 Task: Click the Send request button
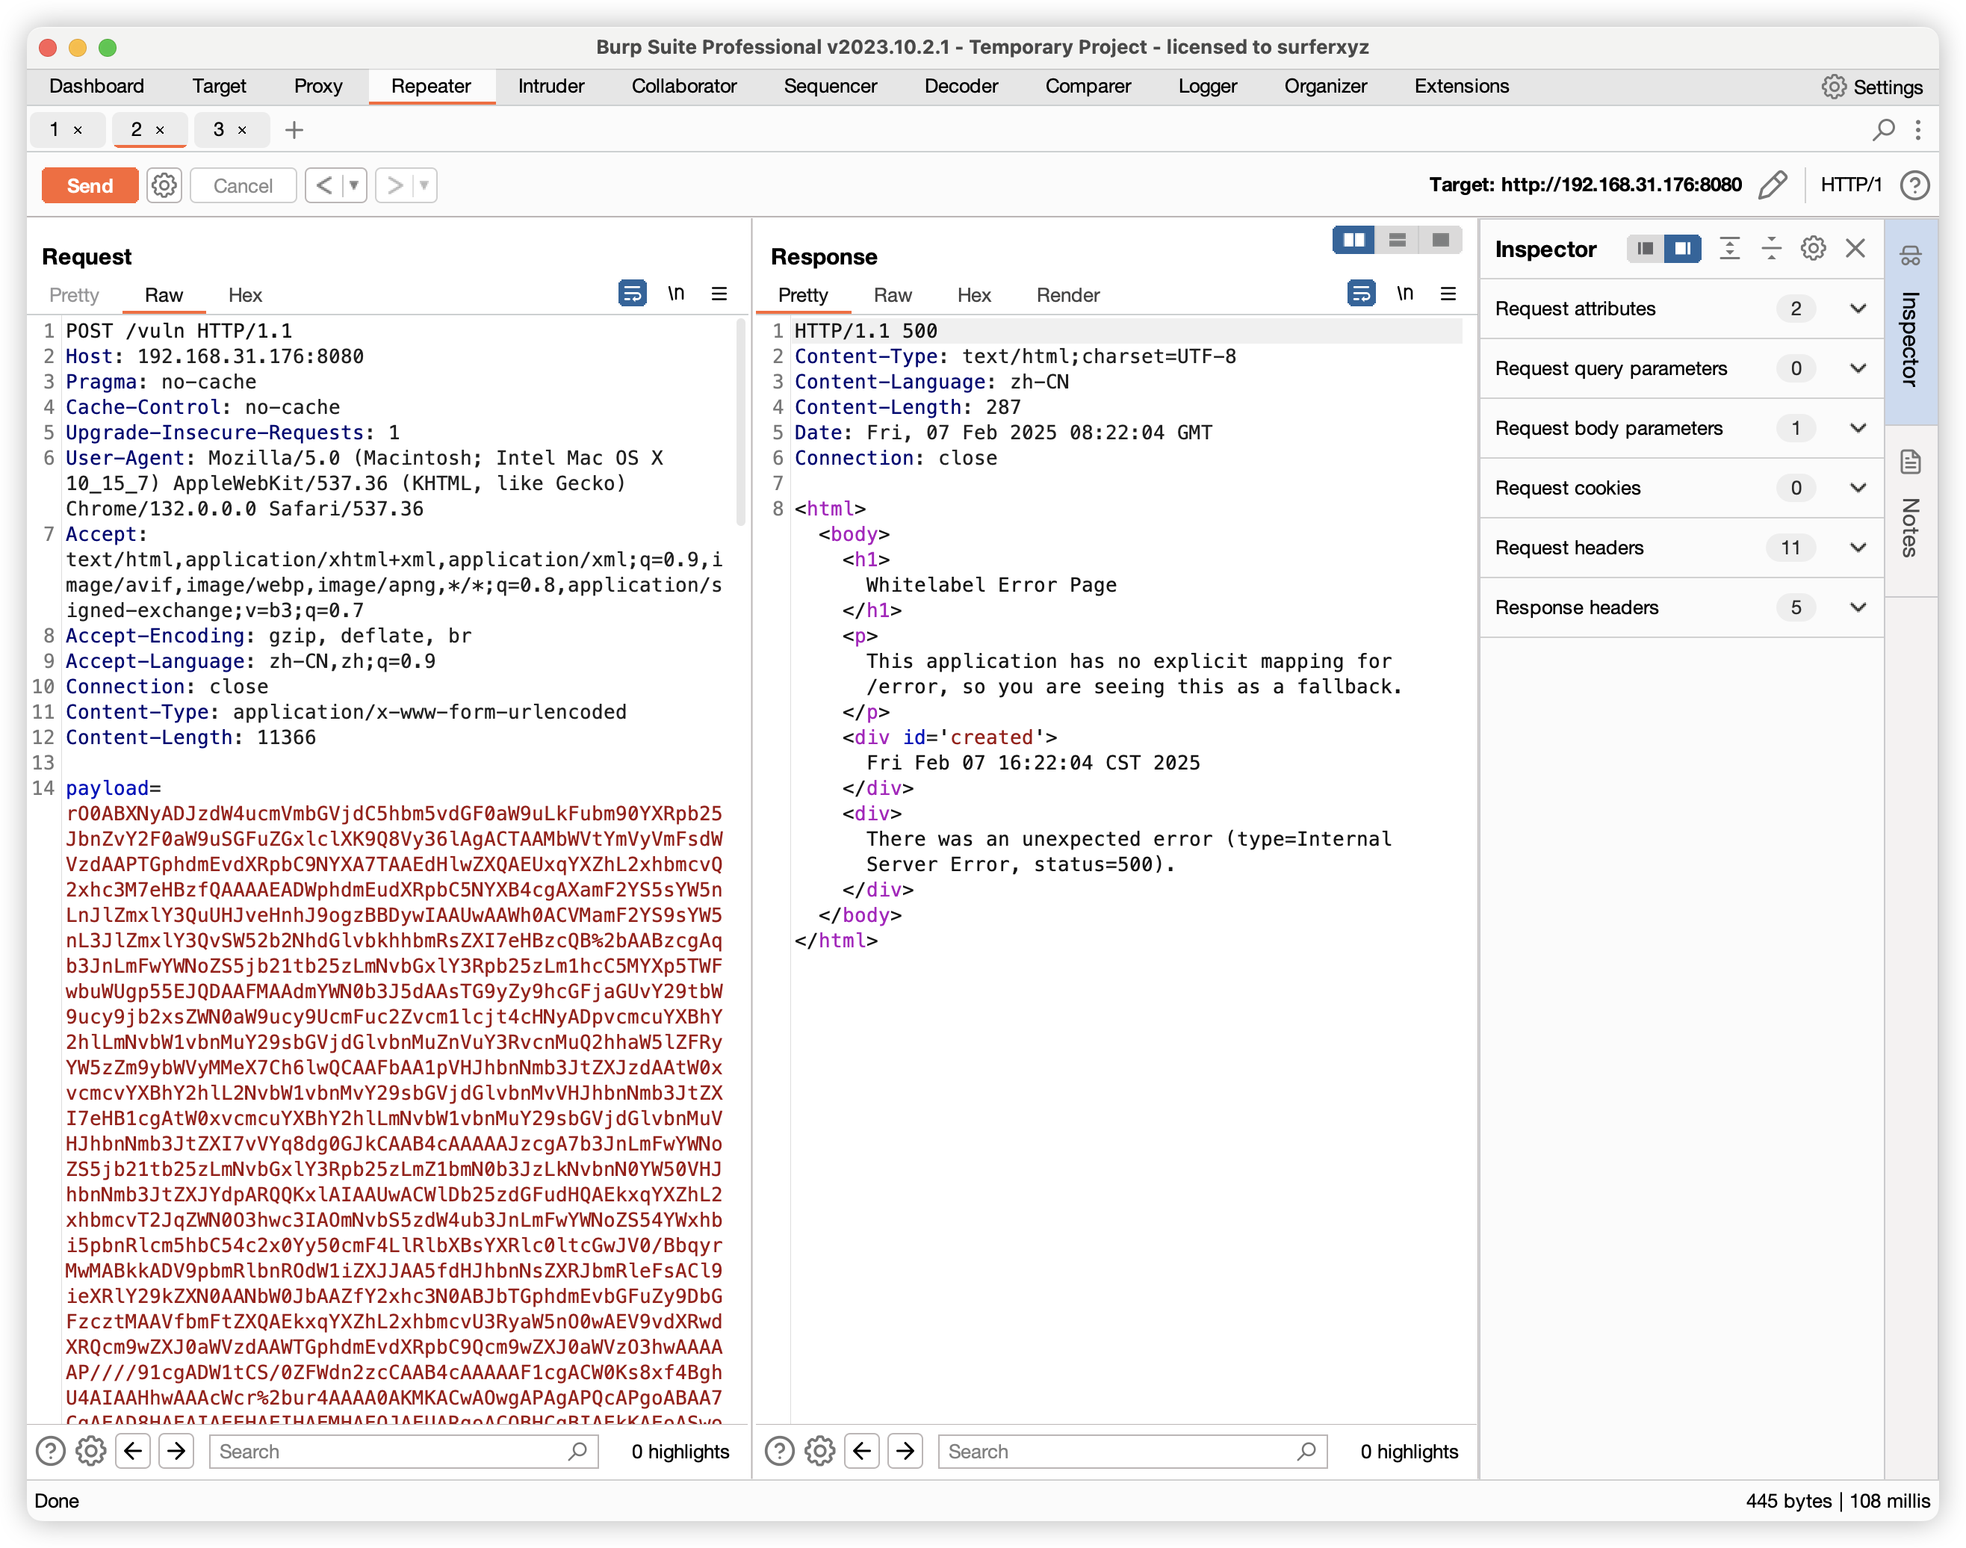(x=90, y=186)
